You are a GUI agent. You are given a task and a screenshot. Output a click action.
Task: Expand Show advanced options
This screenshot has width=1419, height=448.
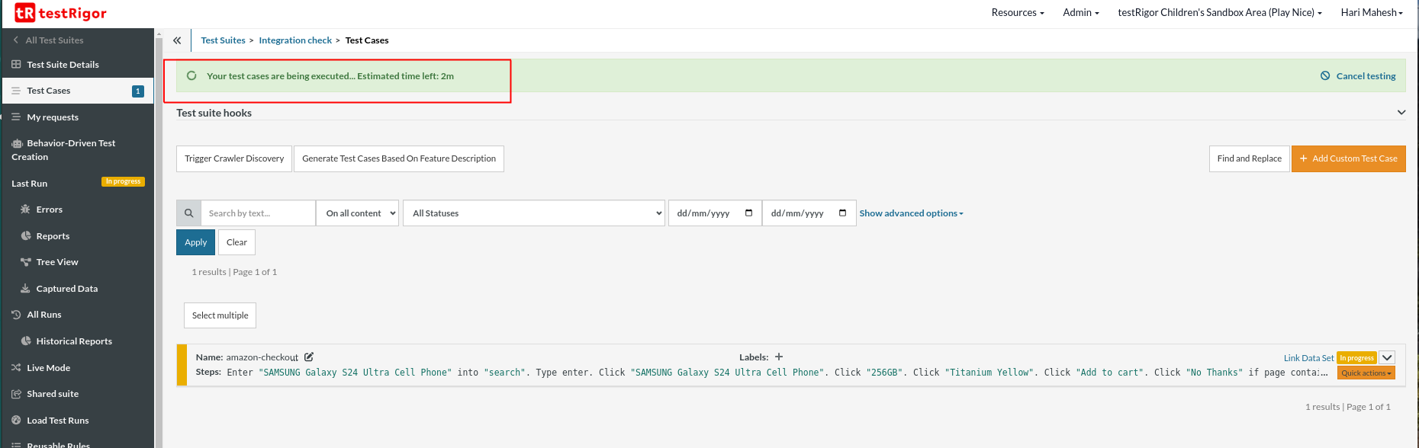click(x=911, y=213)
